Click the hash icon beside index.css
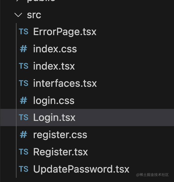 pos(23,49)
